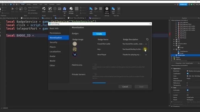
Task: Open the Material Manager
Action: click(71, 10)
